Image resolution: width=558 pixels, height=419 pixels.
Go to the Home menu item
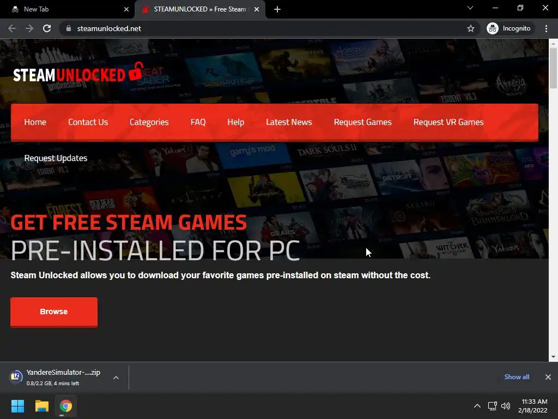(x=35, y=122)
